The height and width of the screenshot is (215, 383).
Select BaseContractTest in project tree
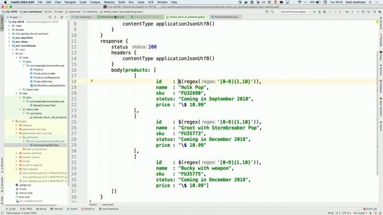coord(44,105)
